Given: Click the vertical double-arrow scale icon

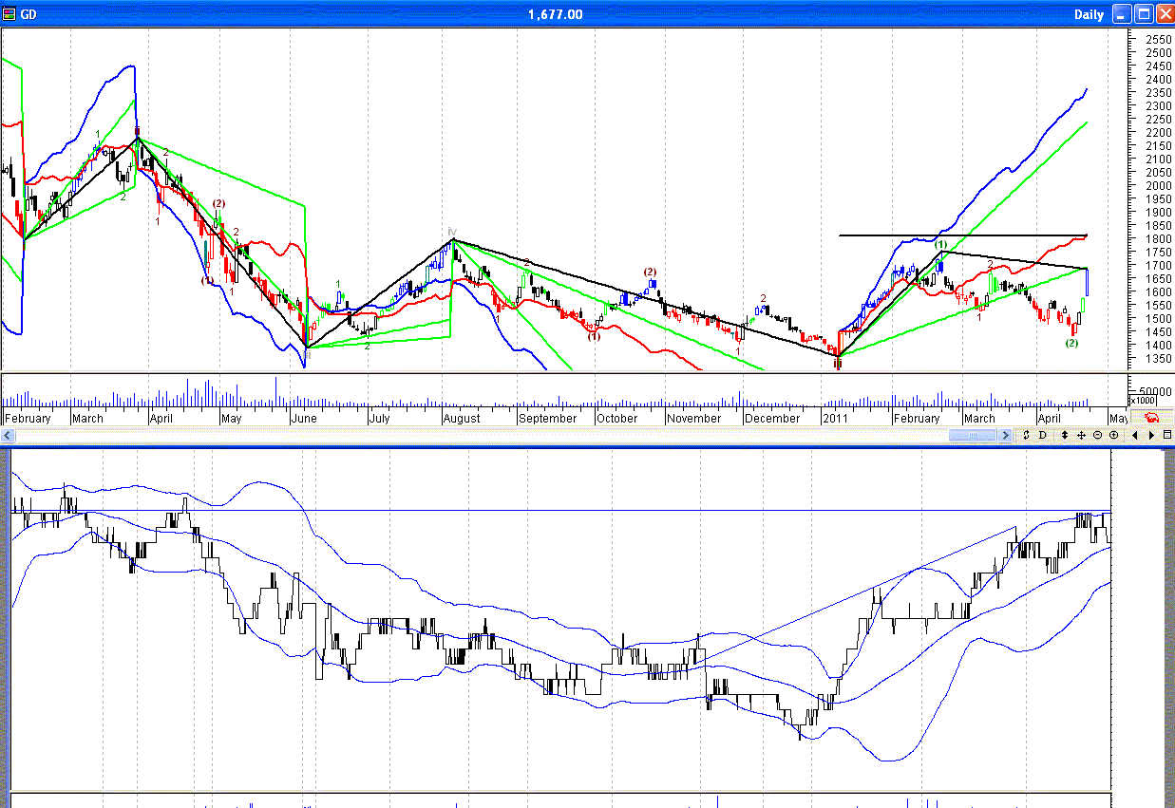Looking at the screenshot, I should point(1065,435).
